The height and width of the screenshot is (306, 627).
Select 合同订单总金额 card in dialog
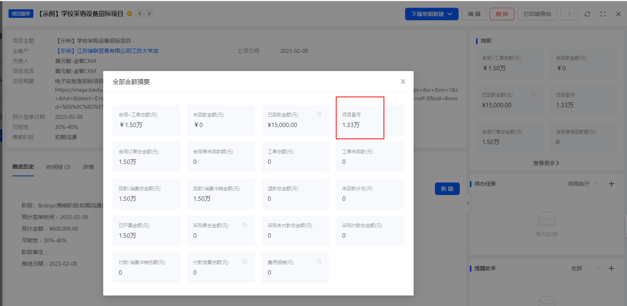tap(147, 157)
